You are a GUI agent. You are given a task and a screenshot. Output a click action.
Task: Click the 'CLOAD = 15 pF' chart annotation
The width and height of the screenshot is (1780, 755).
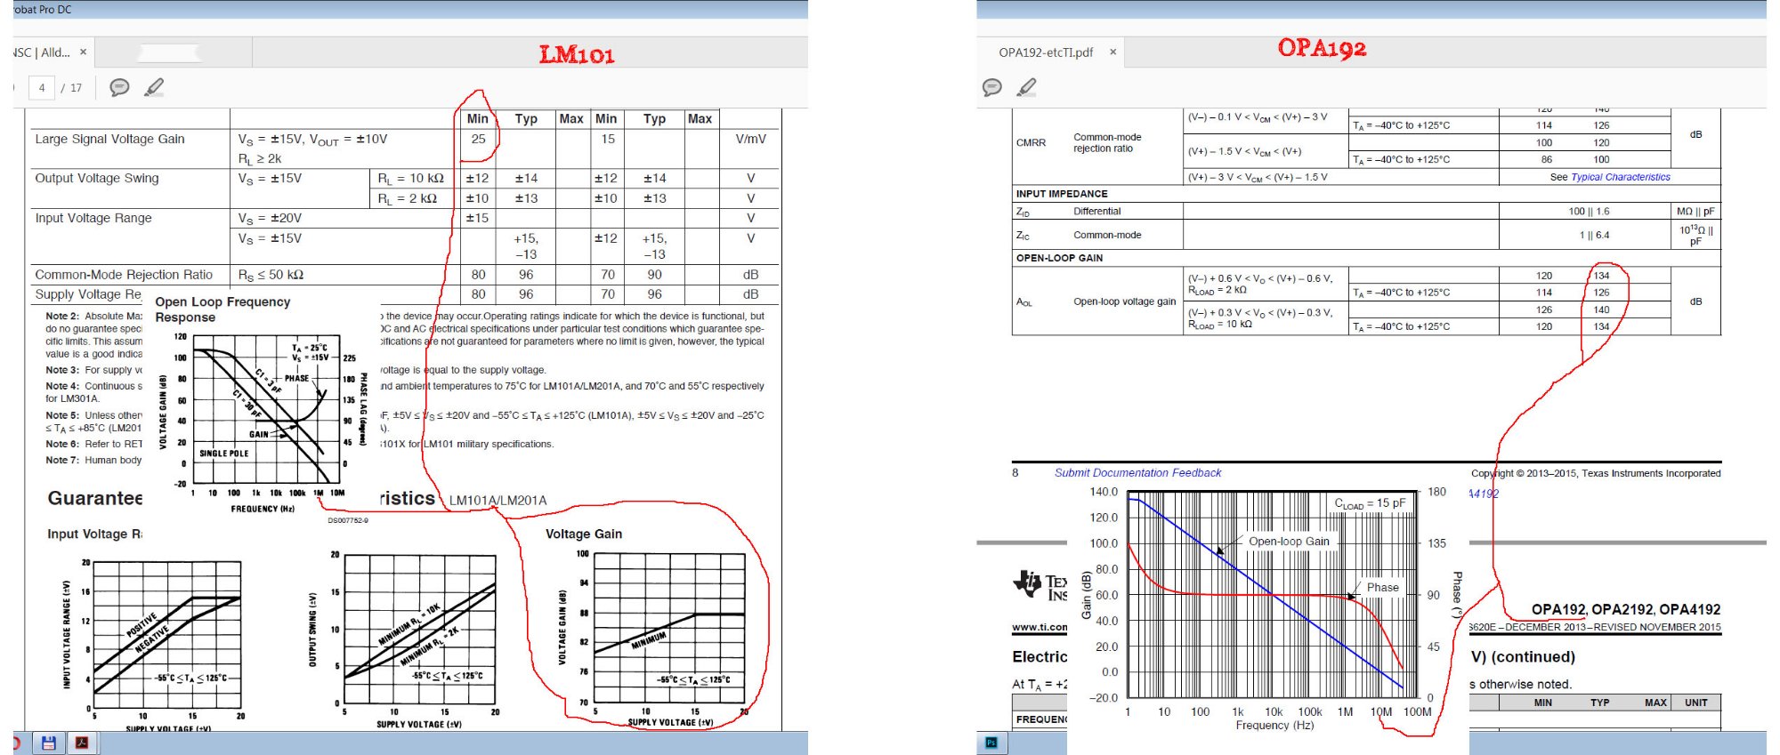(x=1371, y=503)
